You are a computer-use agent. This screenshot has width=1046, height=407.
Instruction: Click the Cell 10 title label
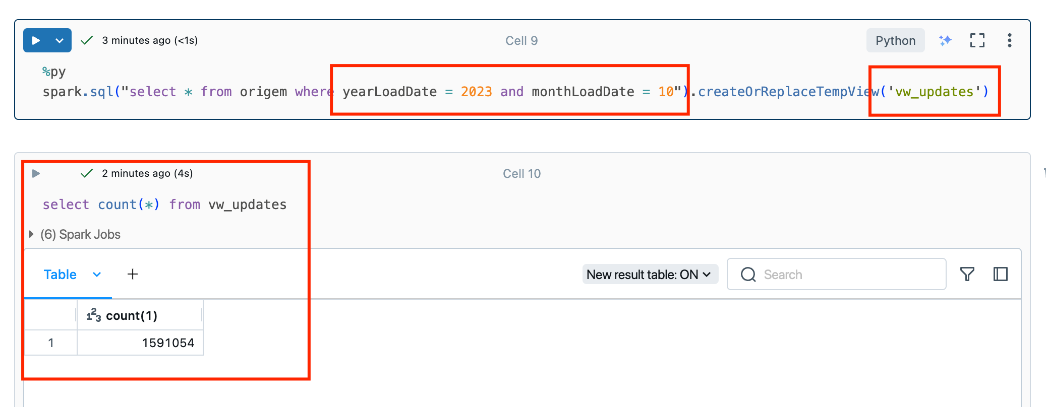coord(521,174)
